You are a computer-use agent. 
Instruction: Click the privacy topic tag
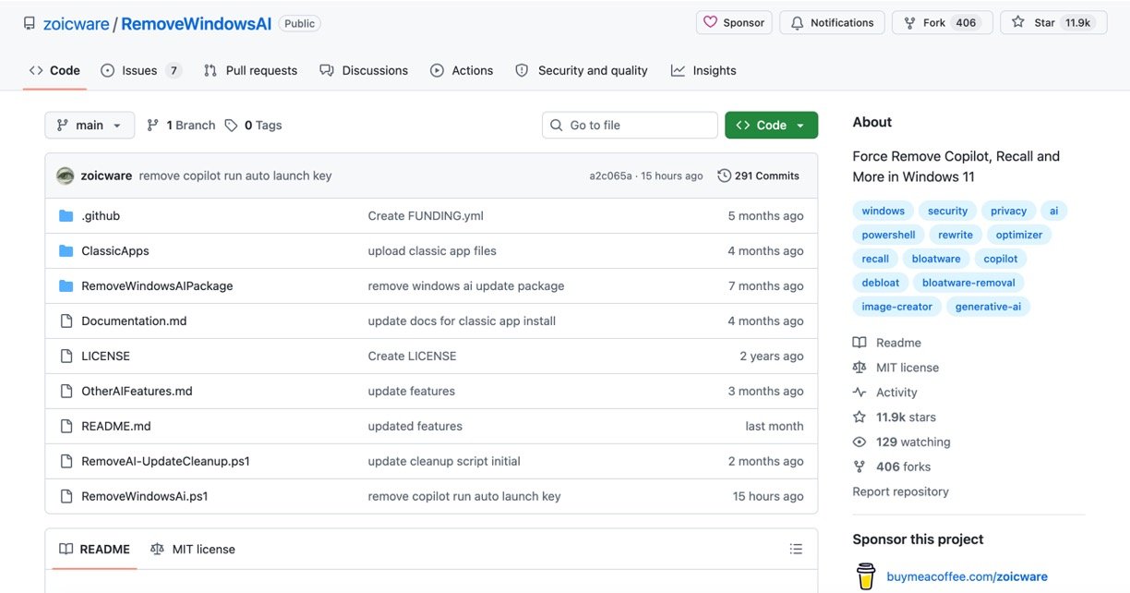[x=1008, y=212]
